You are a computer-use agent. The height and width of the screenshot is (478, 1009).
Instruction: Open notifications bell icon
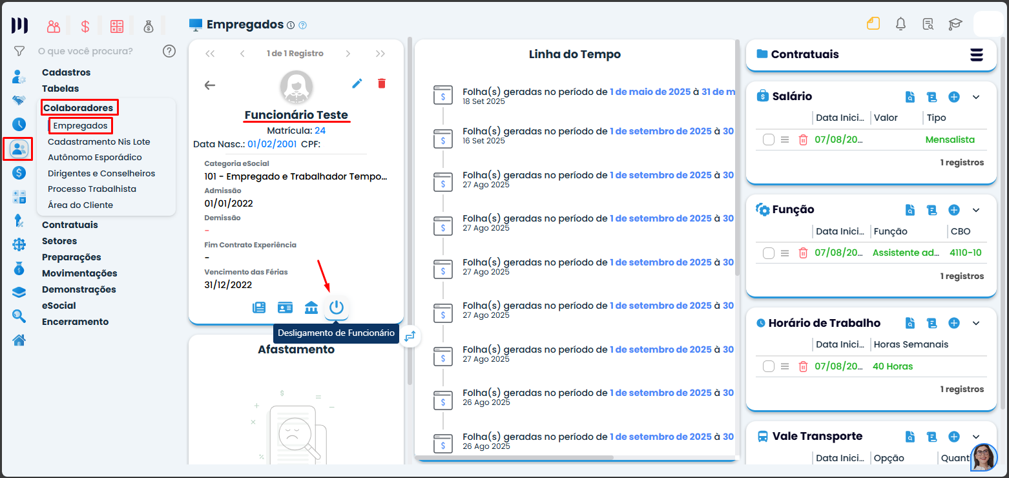900,24
